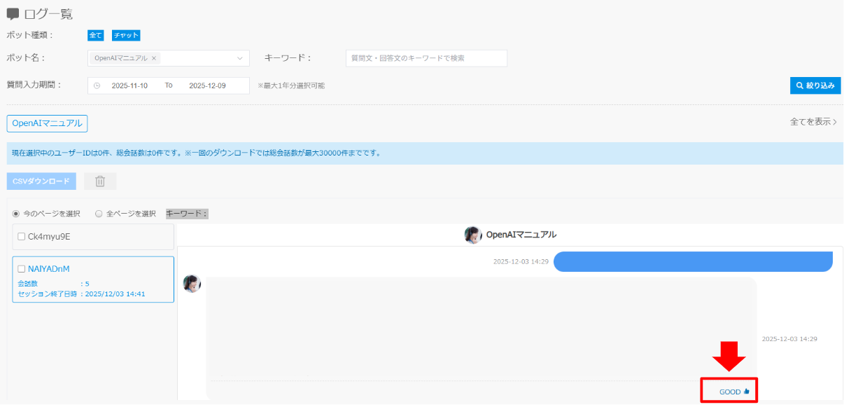Open the start date 2025-11-10 picker
Viewport: 844px width, 407px height.
(x=129, y=85)
